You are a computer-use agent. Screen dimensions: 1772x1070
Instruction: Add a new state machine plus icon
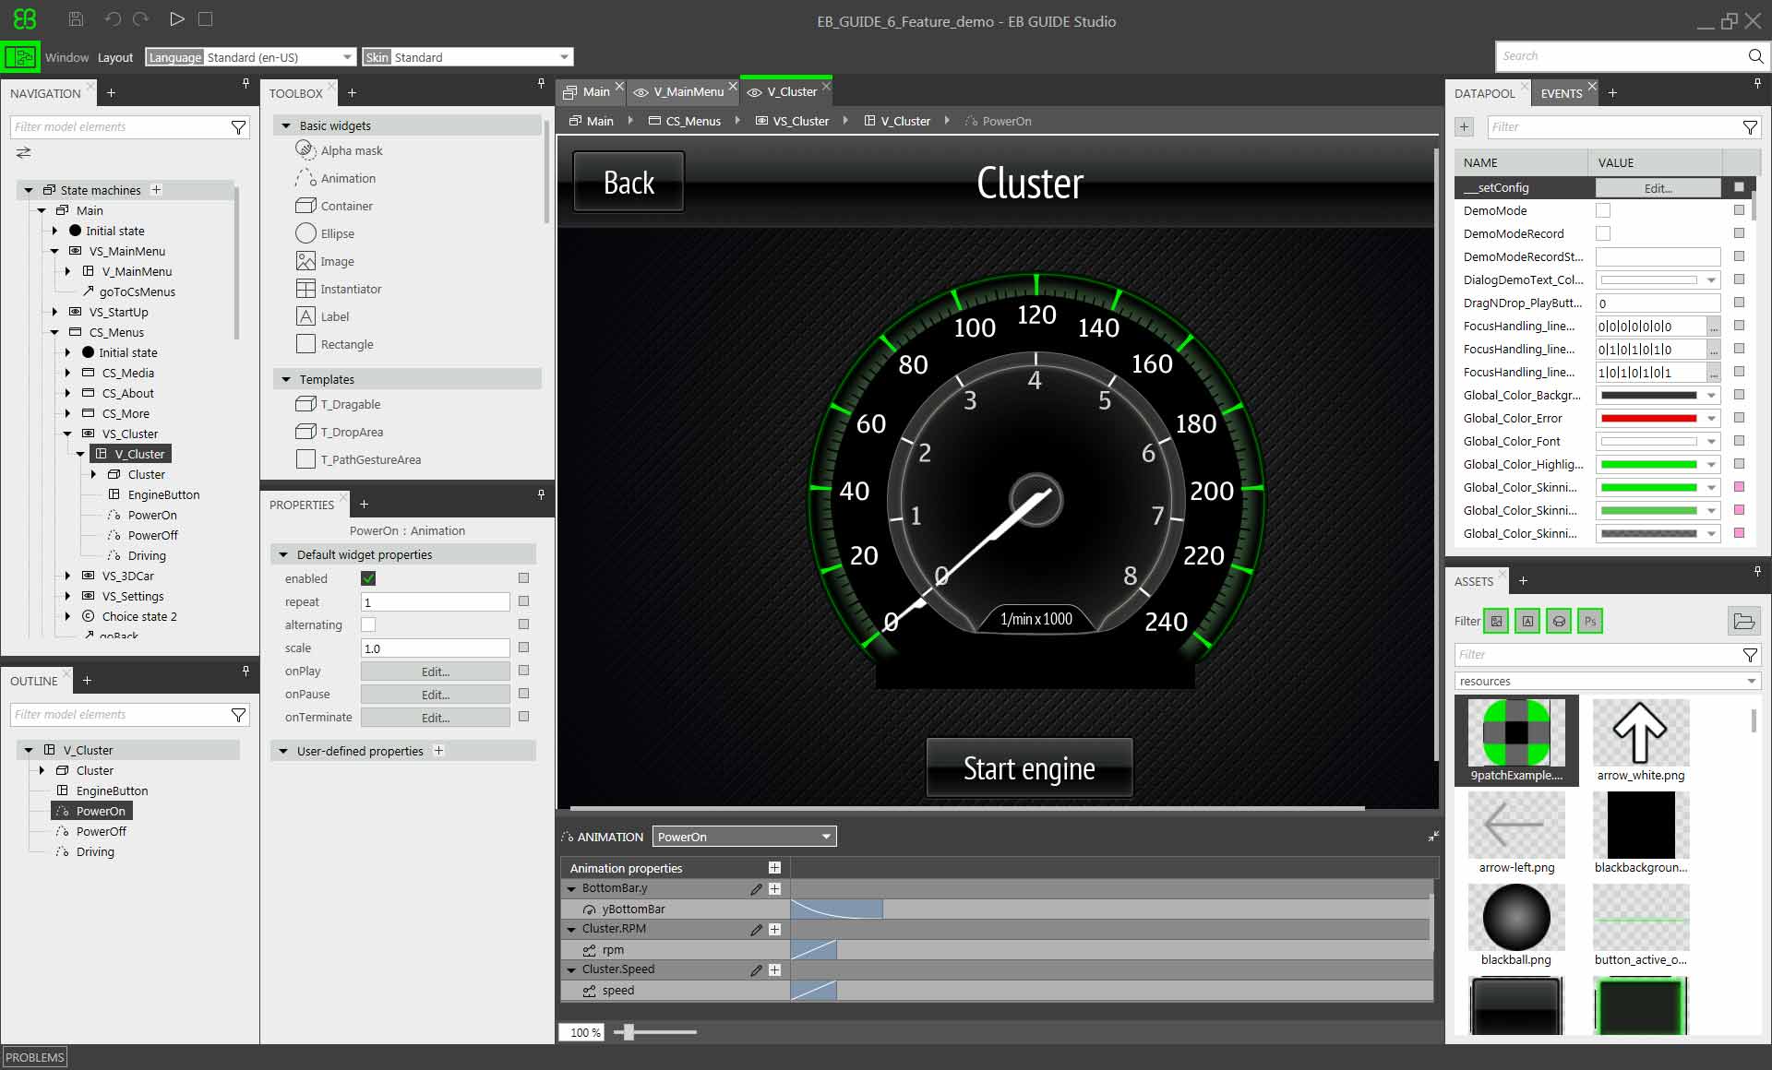pyautogui.click(x=156, y=190)
